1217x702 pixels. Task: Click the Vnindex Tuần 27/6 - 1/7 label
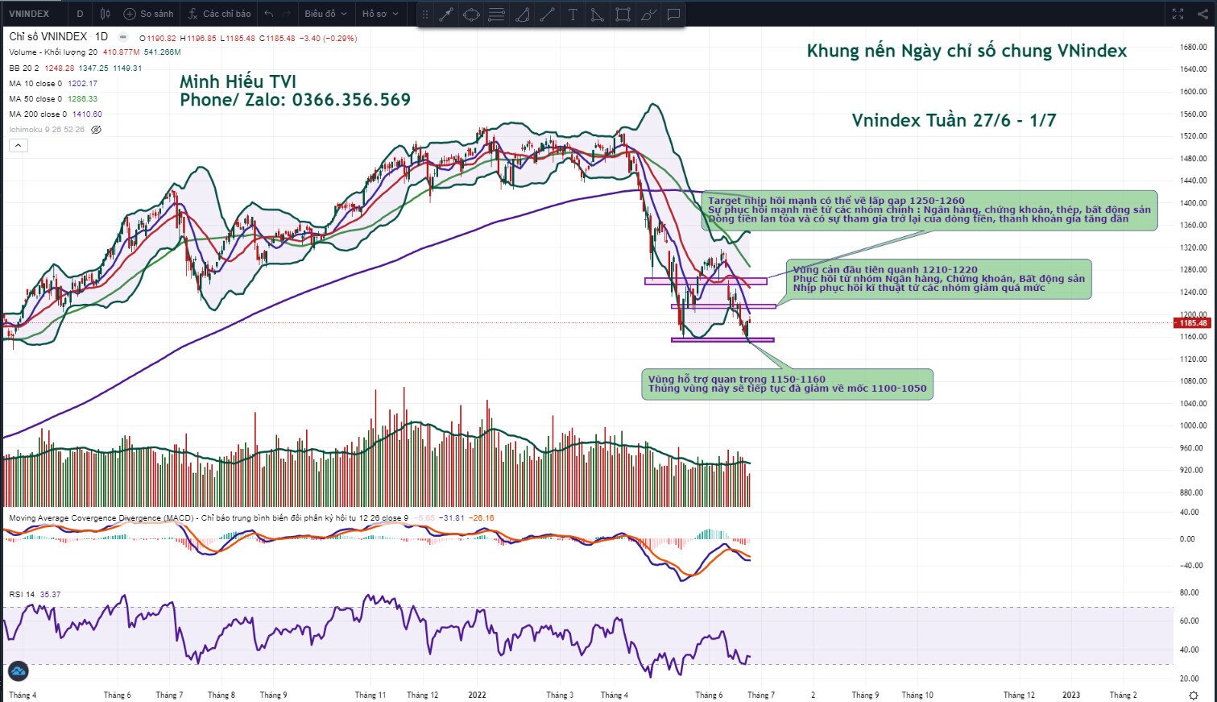click(x=954, y=121)
